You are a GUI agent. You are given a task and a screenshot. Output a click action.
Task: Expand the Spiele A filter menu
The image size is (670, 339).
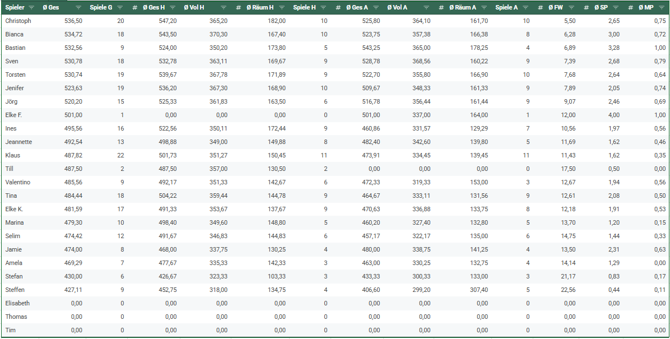[525, 8]
